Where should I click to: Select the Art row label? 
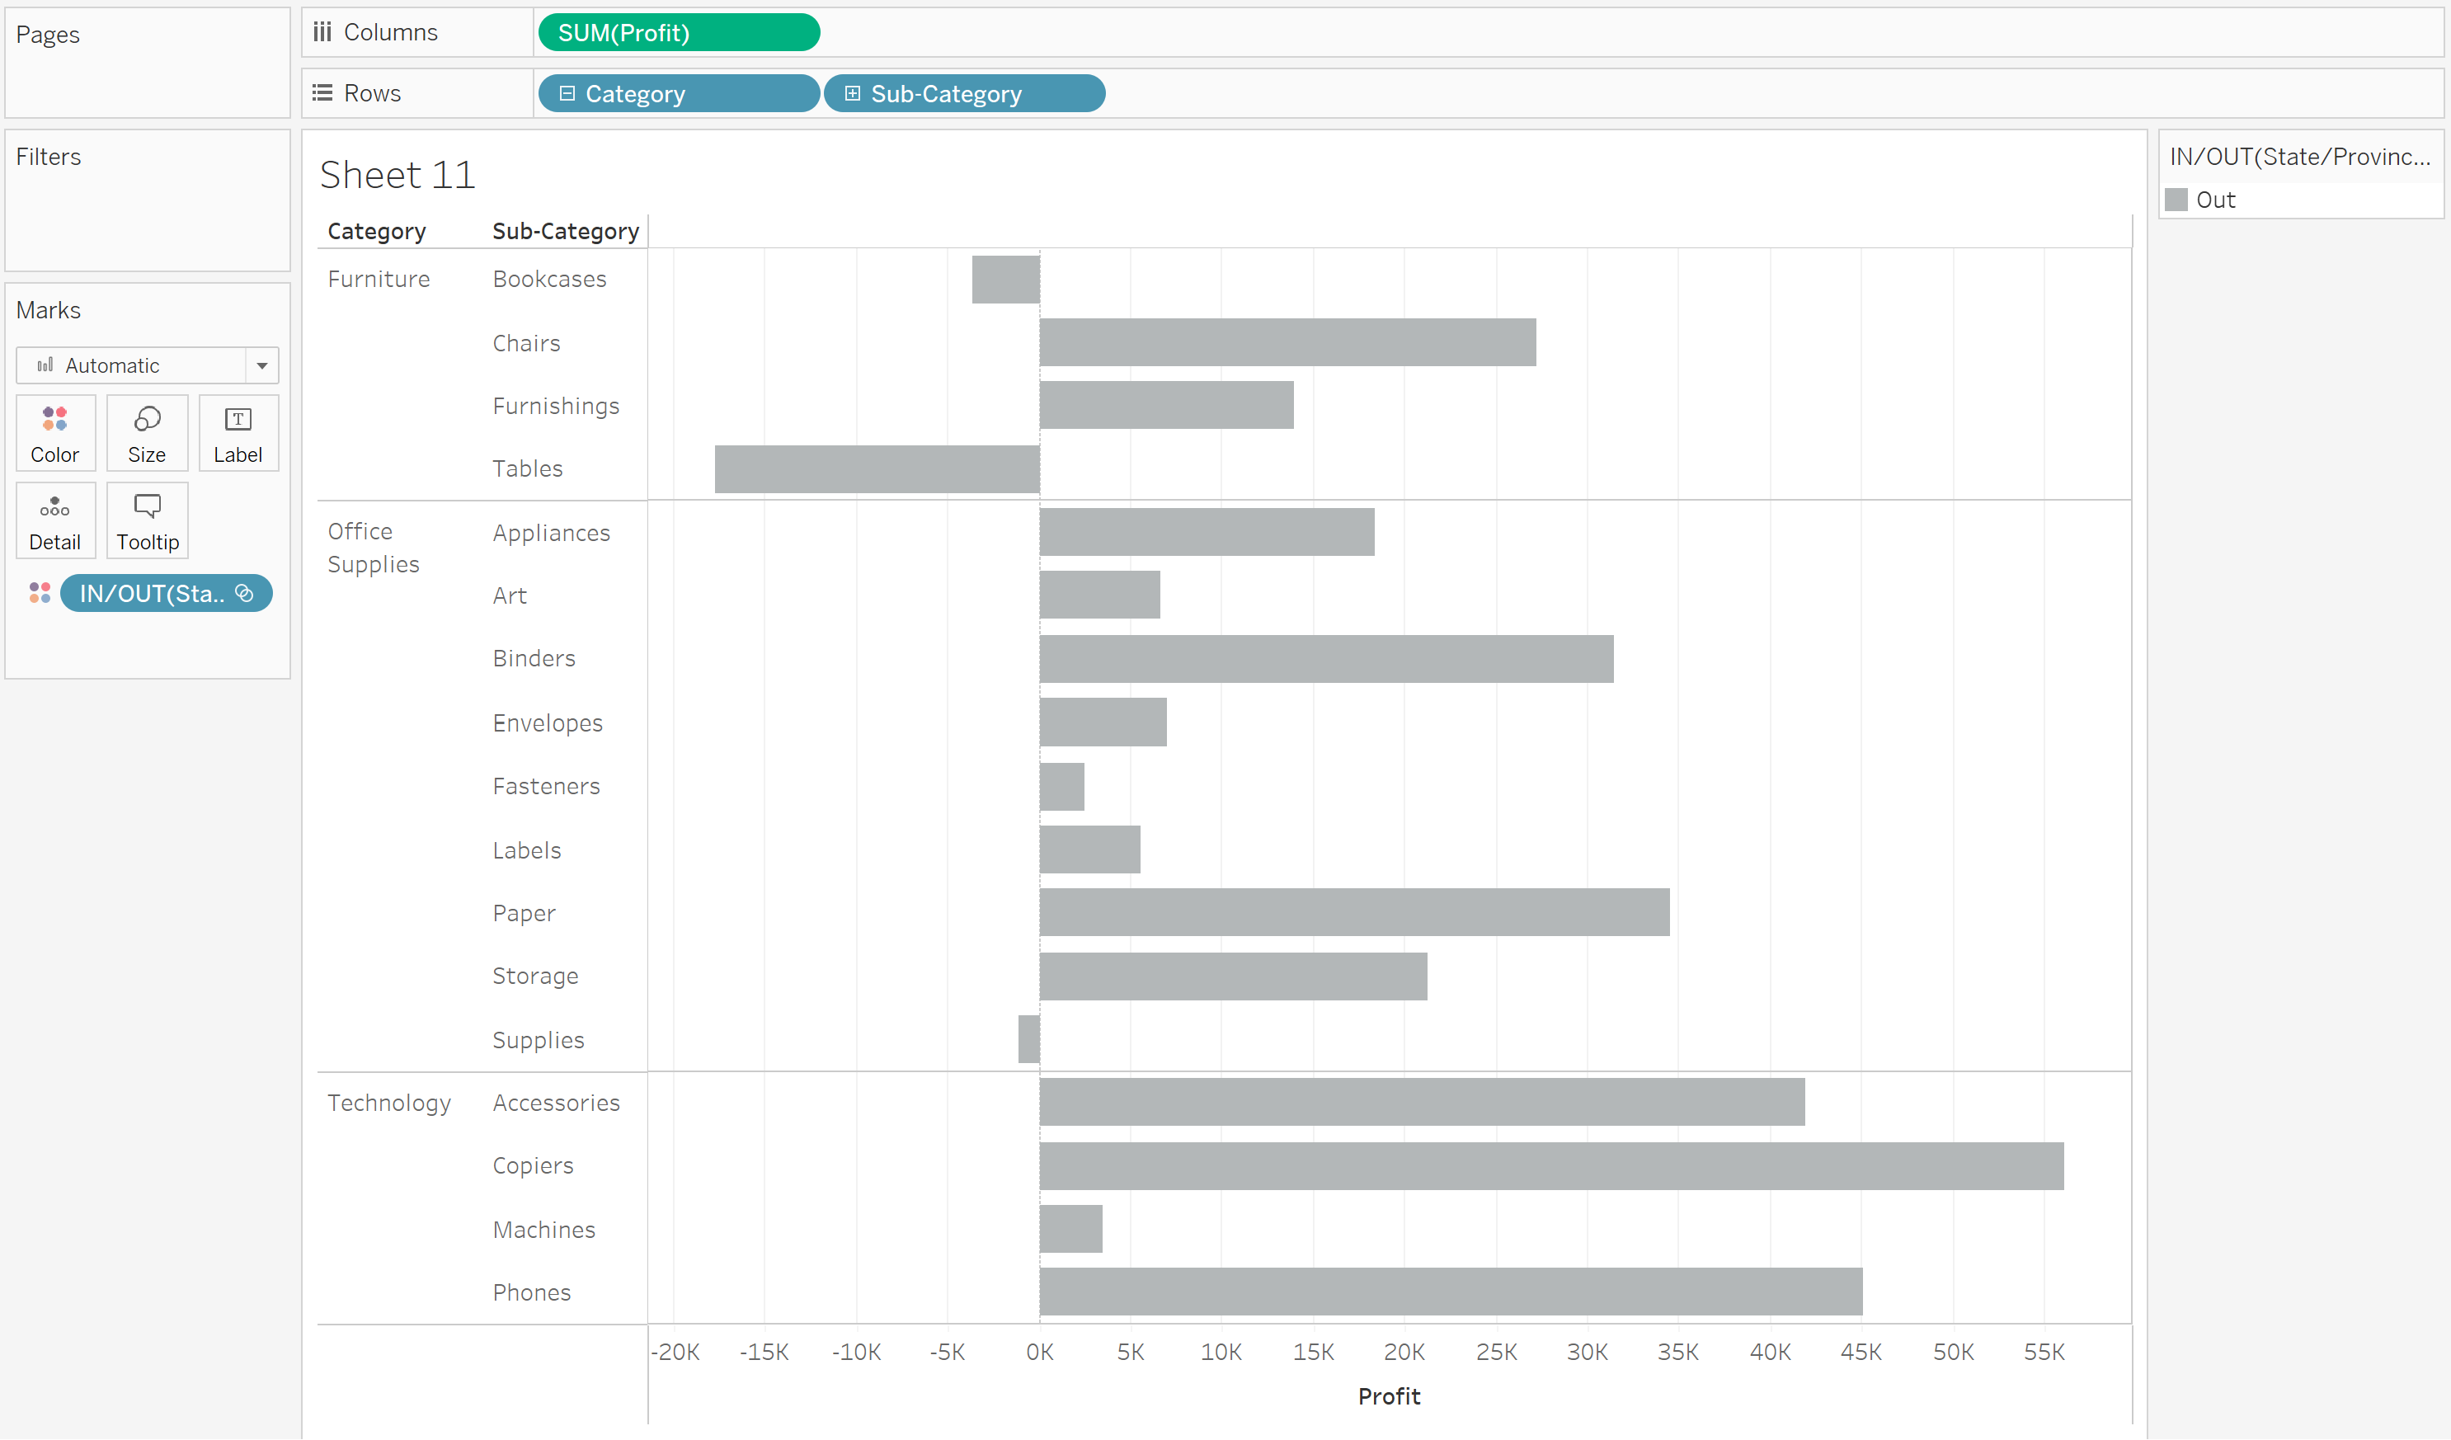[510, 596]
